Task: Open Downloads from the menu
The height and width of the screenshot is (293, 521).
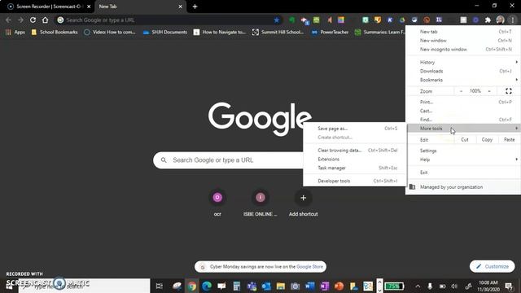Action: click(x=463, y=71)
